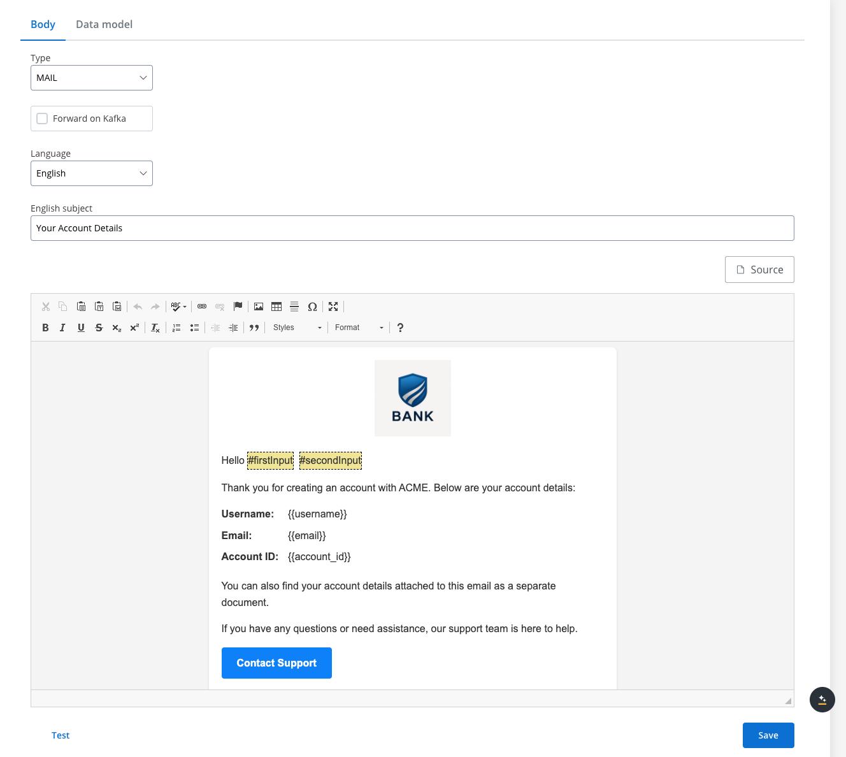Switch to the Data model tab
This screenshot has height=757, width=846.
click(104, 24)
